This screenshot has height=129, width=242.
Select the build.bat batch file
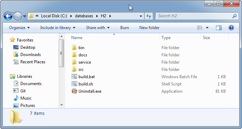[x=86, y=77]
